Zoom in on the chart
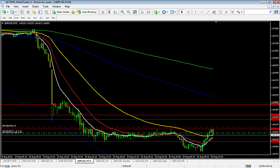This screenshot has height=168, width=280. pos(122,12)
